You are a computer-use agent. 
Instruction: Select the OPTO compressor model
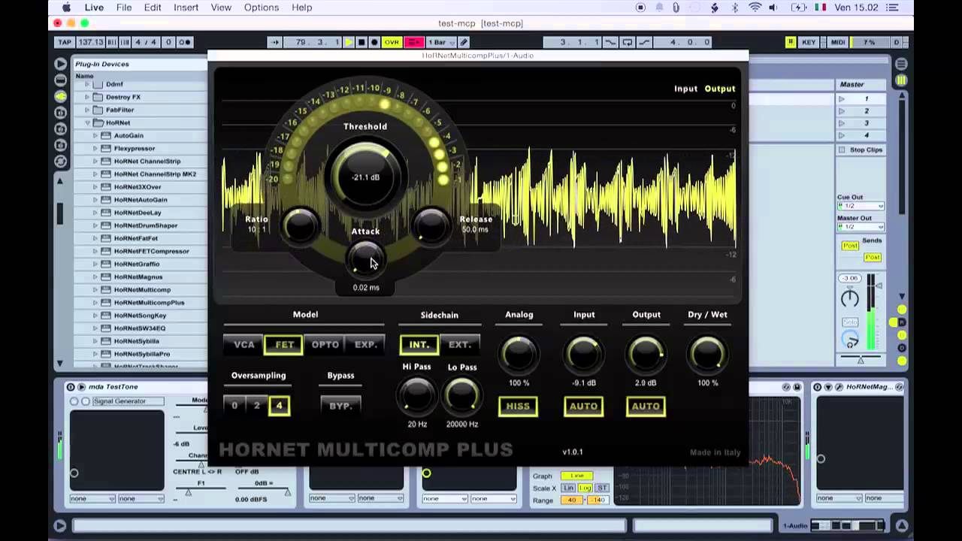click(325, 345)
